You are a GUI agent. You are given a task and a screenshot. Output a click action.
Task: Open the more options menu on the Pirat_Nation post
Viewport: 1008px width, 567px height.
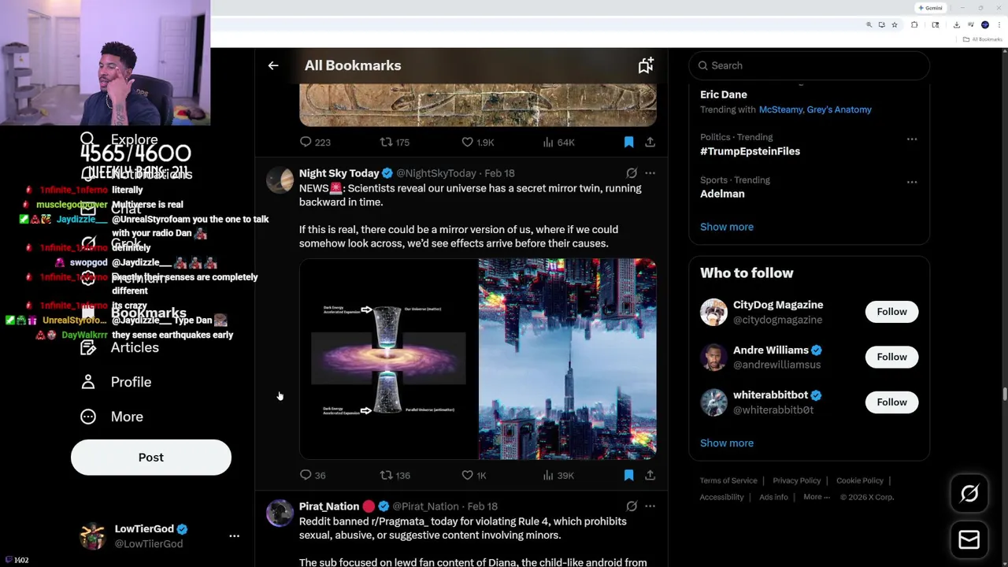650,506
